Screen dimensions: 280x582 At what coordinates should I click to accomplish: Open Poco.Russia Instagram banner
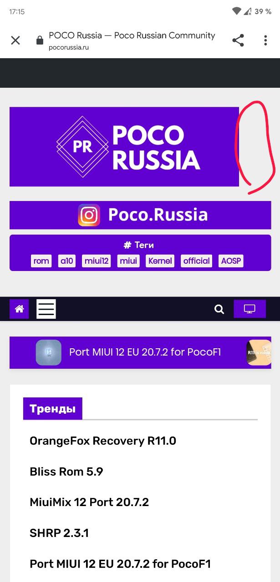tap(140, 215)
